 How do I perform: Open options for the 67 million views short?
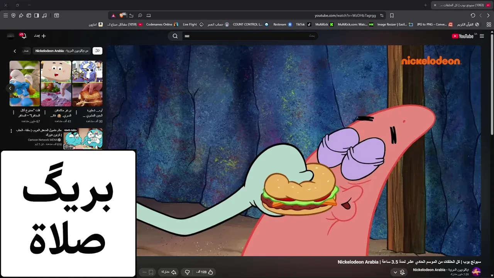click(x=14, y=113)
